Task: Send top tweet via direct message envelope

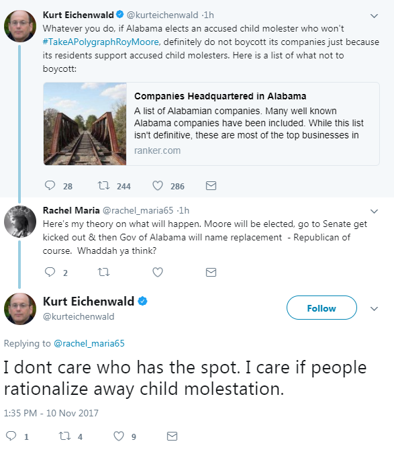Action: coord(211,185)
